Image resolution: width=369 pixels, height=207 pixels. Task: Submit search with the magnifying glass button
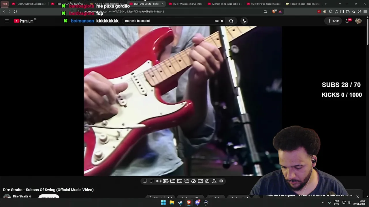pos(231,21)
